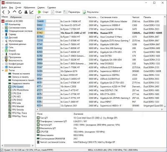Select the FPU SinJulia test
The image size is (167, 152).
click(16, 110)
